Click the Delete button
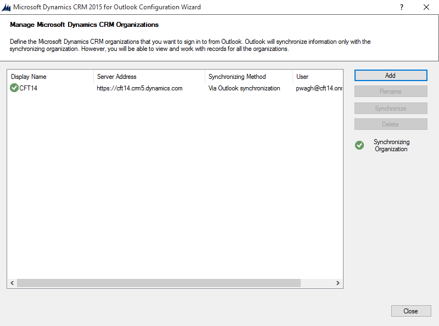The height and width of the screenshot is (326, 439). pos(391,124)
